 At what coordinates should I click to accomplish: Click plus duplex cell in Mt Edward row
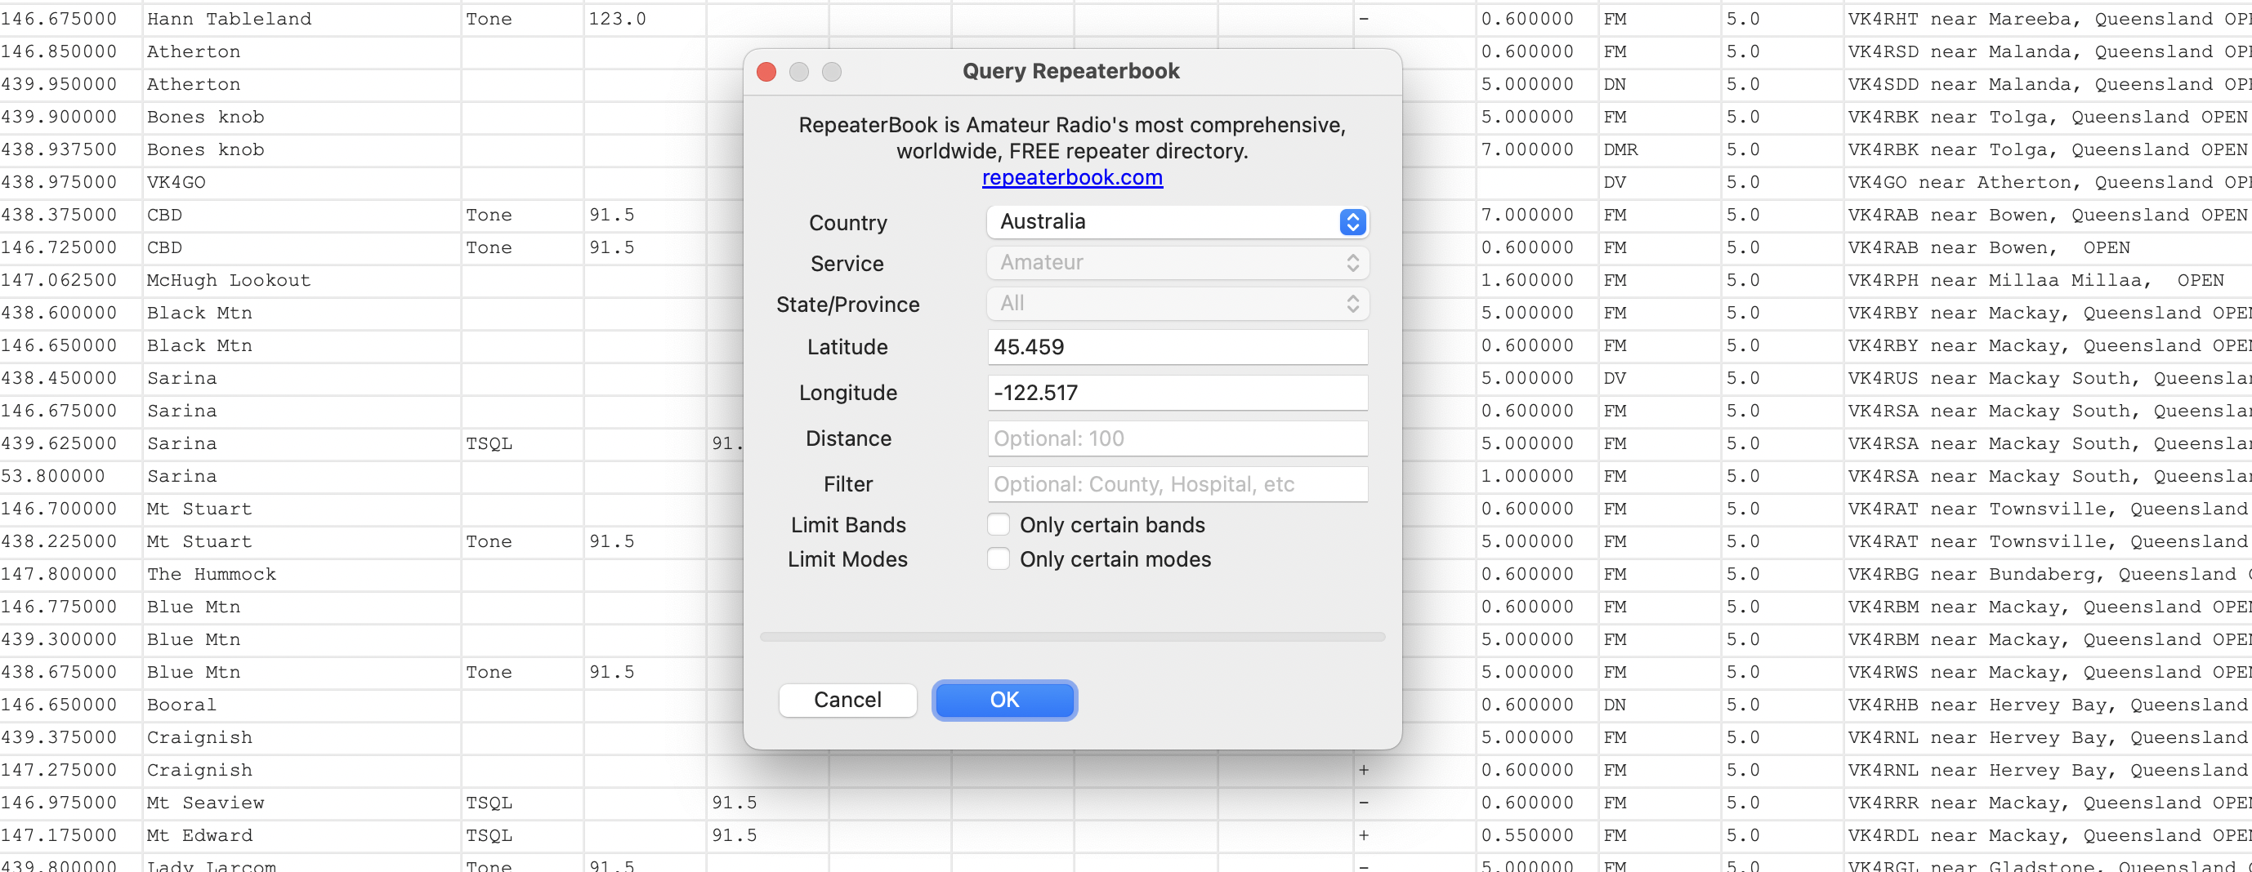[x=1414, y=835]
